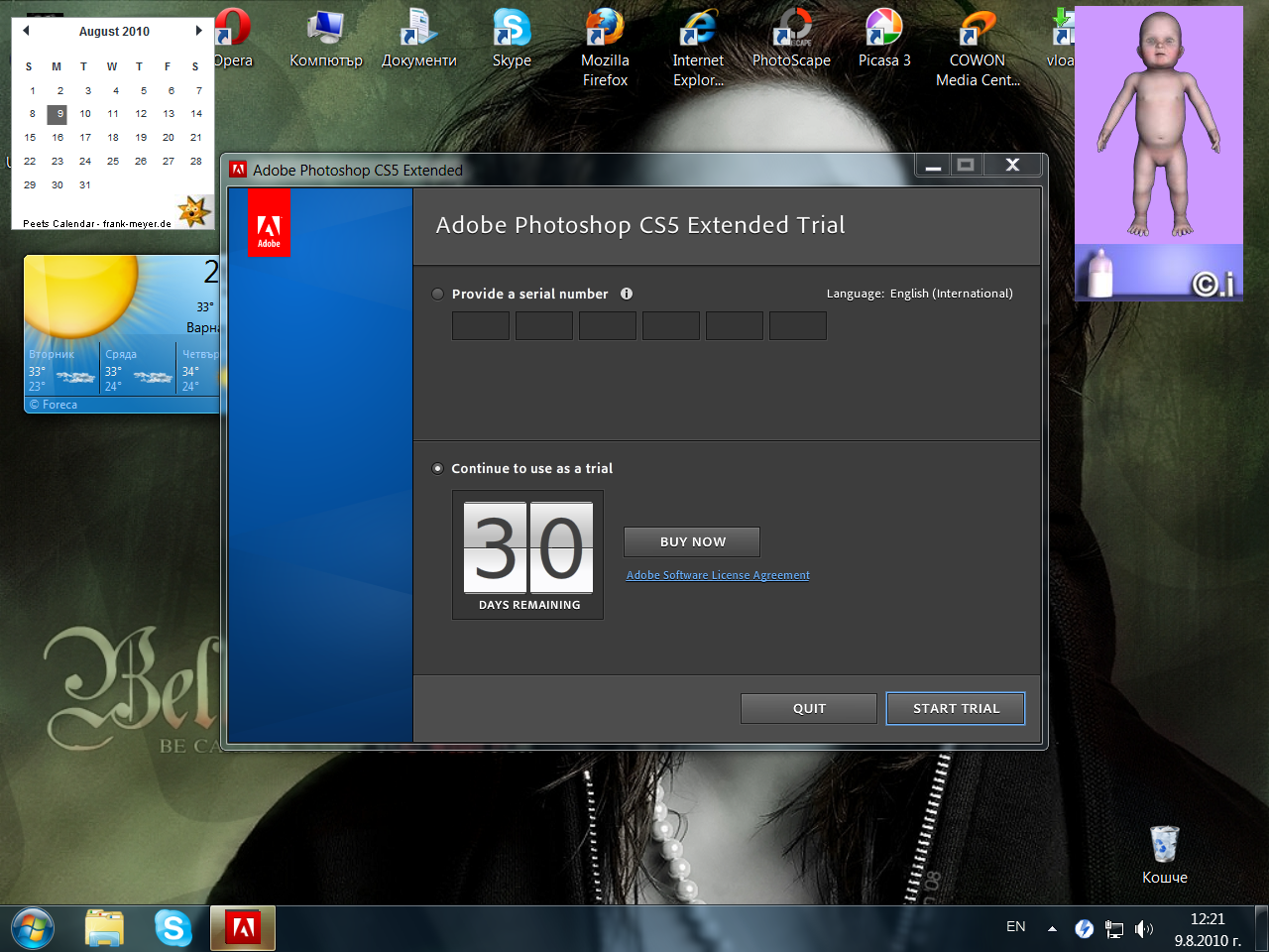Image resolution: width=1269 pixels, height=952 pixels.
Task: Open the Internet Explorer desktop shortcut
Action: (x=698, y=48)
